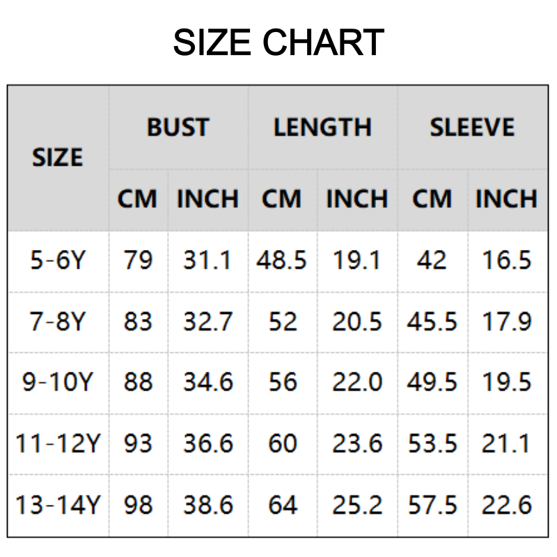Click the 48.5 length cell
The image size is (557, 557).
pos(282,260)
